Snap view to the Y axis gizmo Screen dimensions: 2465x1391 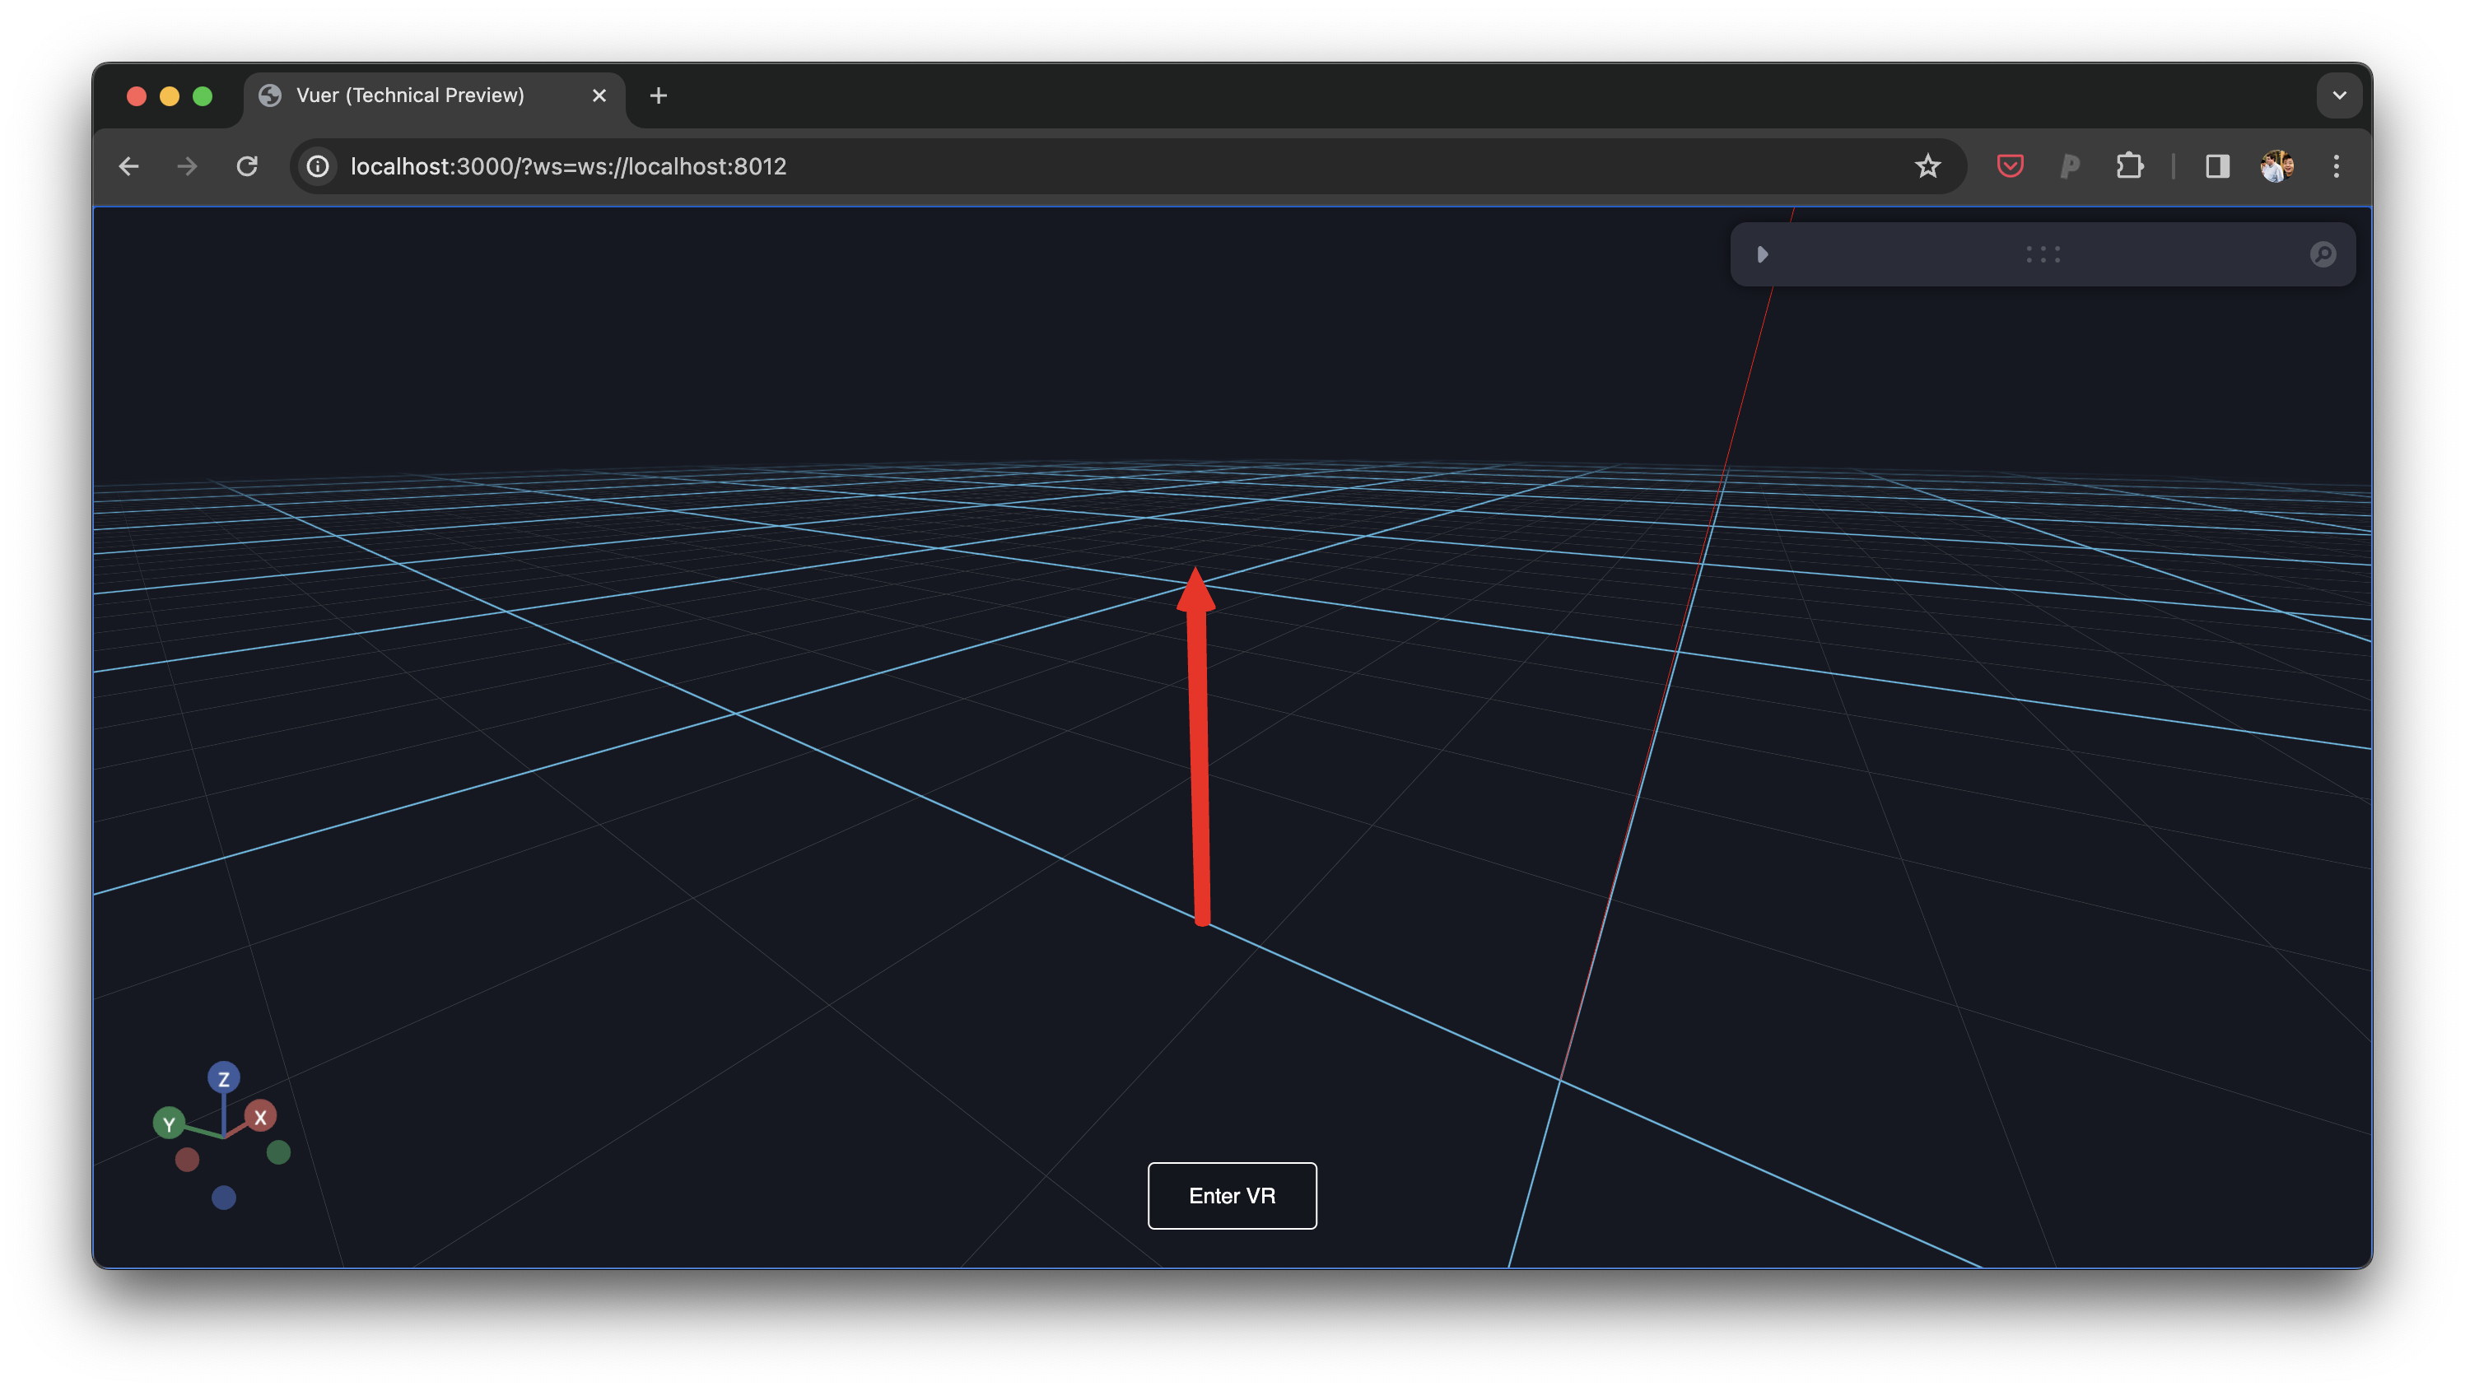[170, 1123]
